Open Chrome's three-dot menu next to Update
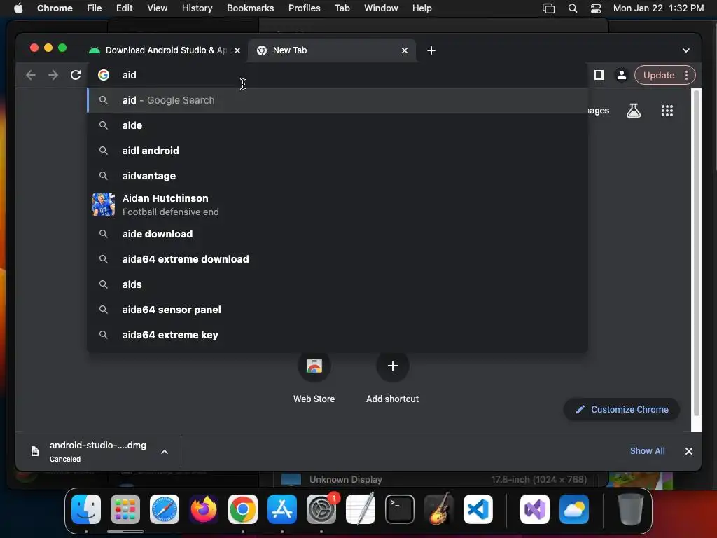The image size is (717, 538). click(x=686, y=75)
